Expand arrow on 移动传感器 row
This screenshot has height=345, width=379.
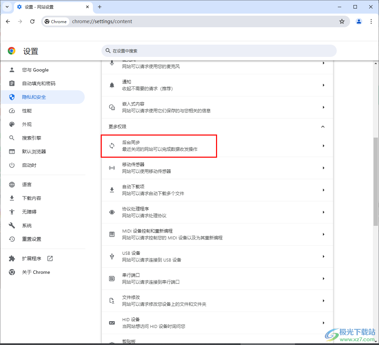pyautogui.click(x=324, y=168)
